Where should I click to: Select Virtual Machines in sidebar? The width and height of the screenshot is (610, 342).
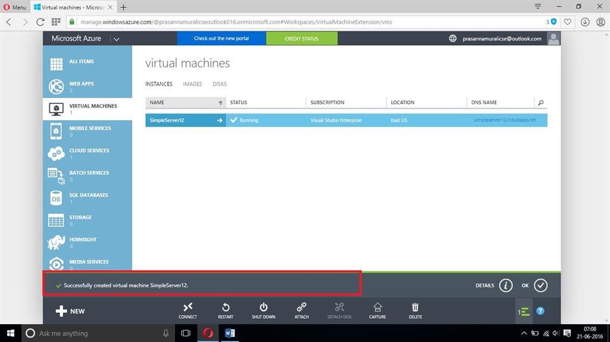(88, 109)
